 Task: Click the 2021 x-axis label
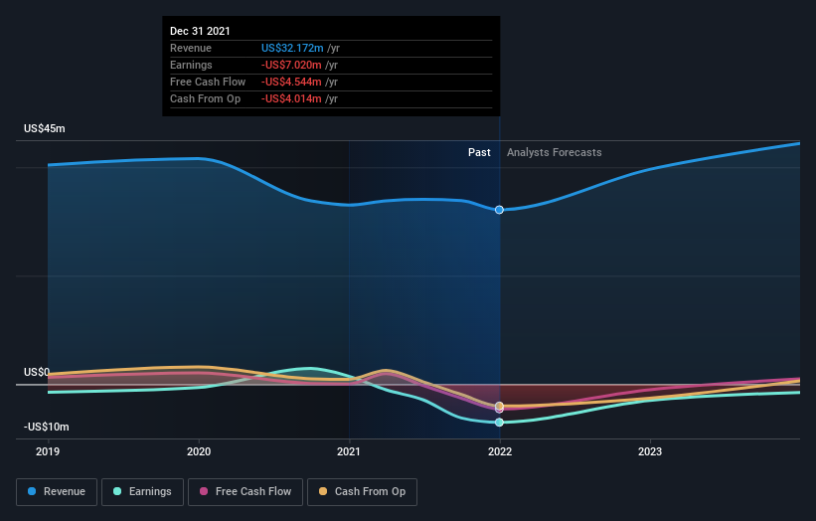tap(349, 451)
